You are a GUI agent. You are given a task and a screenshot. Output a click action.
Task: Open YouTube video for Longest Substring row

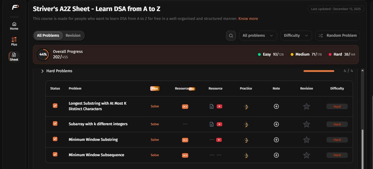click(x=219, y=106)
